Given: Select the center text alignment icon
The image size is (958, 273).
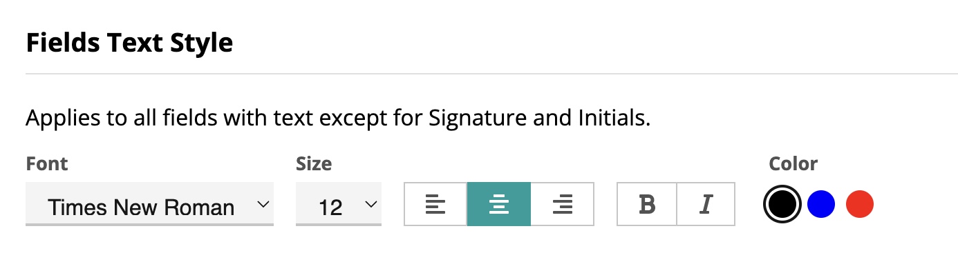Looking at the screenshot, I should tap(499, 204).
